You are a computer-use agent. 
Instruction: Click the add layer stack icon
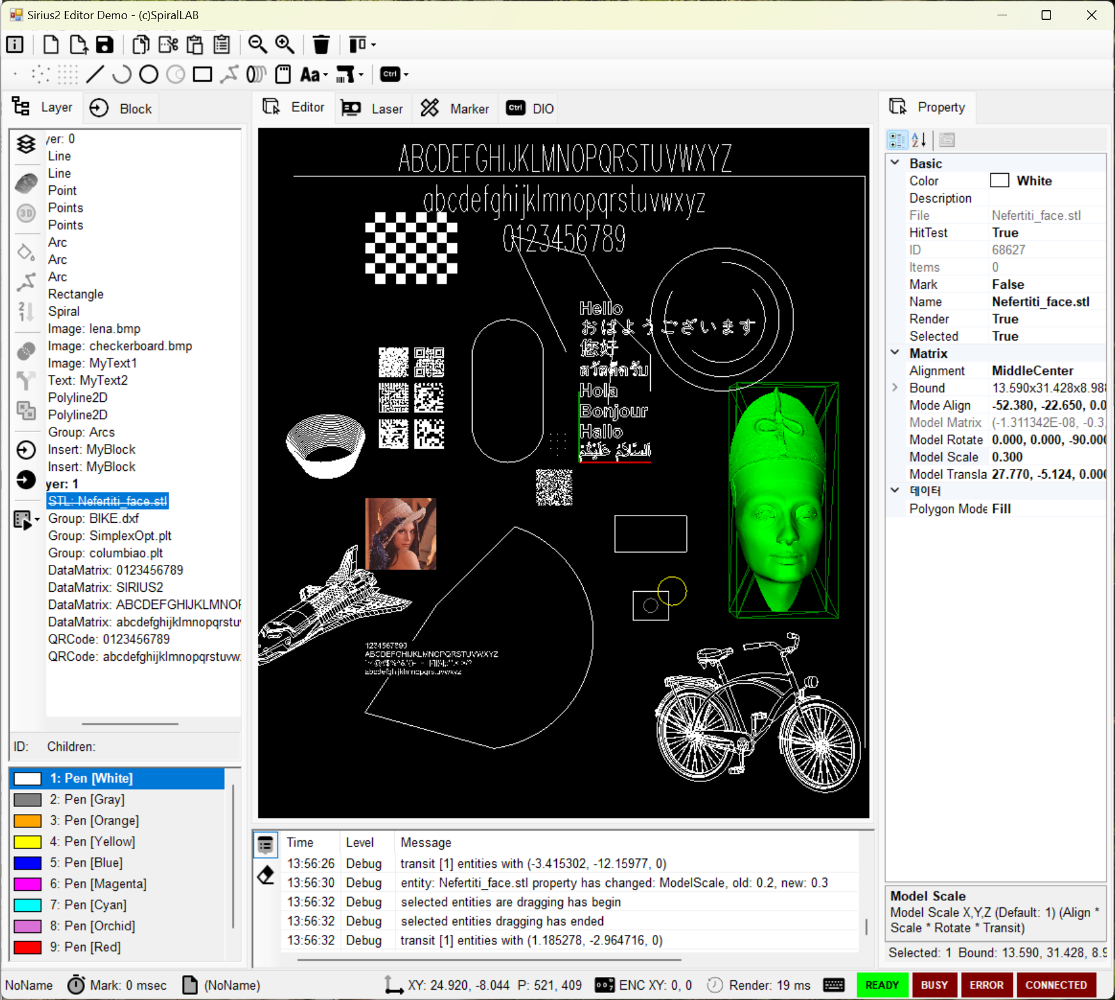(26, 144)
